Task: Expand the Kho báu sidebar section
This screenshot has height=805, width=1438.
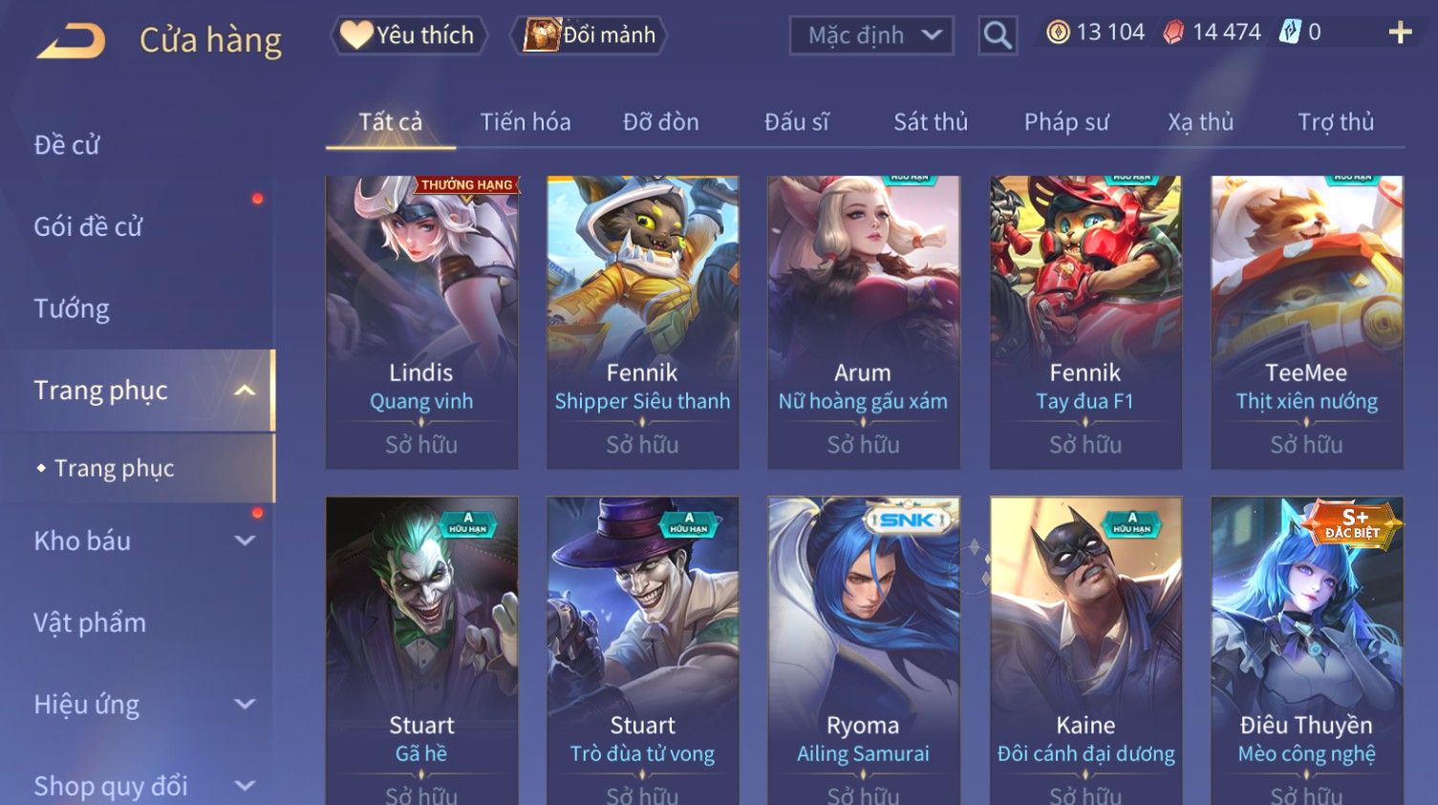Action: point(245,540)
